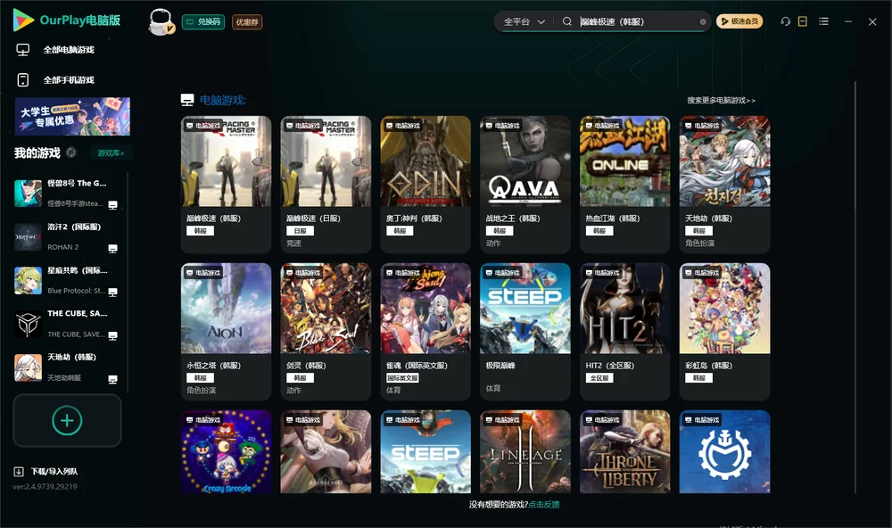Open the 雀魂（国际英文服） game card
This screenshot has height=528, width=892.
pyautogui.click(x=425, y=331)
